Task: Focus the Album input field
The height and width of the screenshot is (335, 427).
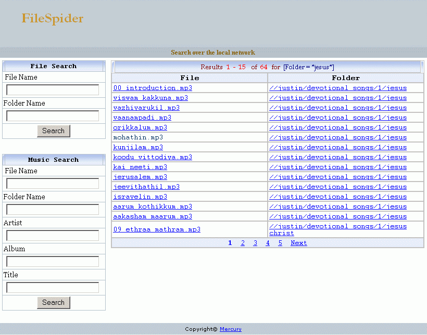Action: click(x=53, y=262)
